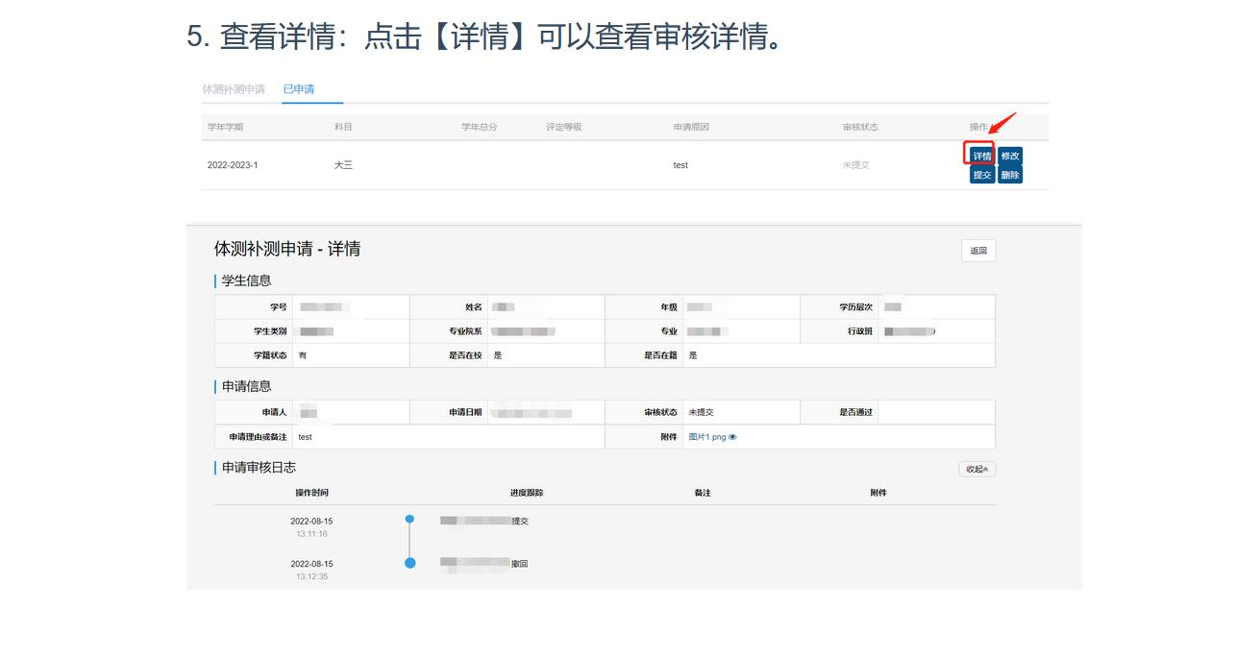Open the 图片1.png attachment link

click(x=706, y=437)
